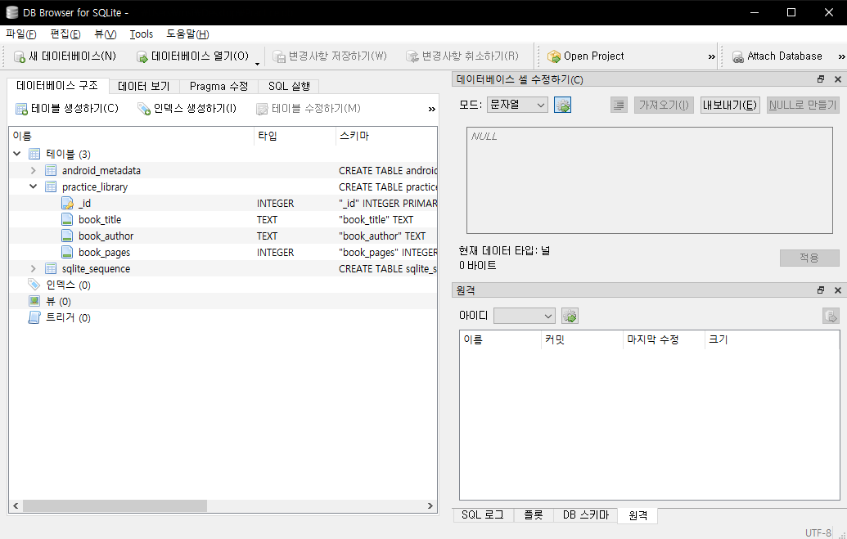Viewport: 847px width, 539px height.
Task: Click the Open Project icon
Action: point(554,56)
